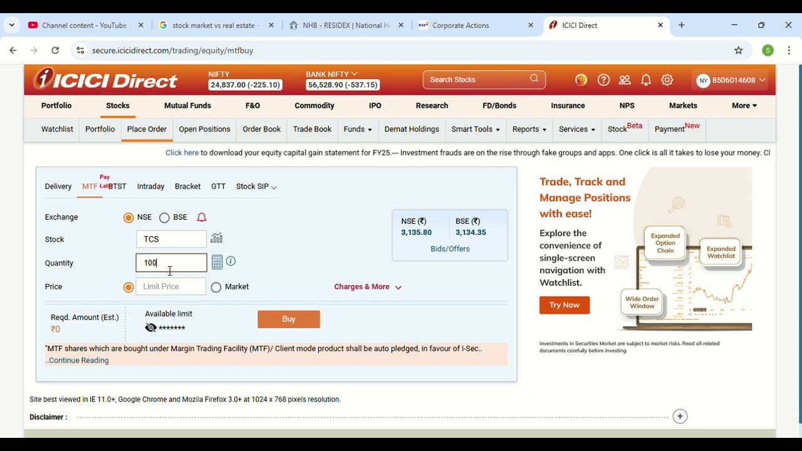The height and width of the screenshot is (451, 802).
Task: Switch to the Delivery order tab
Action: [58, 187]
